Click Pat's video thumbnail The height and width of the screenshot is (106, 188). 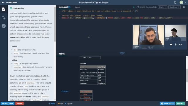coord(176,33)
